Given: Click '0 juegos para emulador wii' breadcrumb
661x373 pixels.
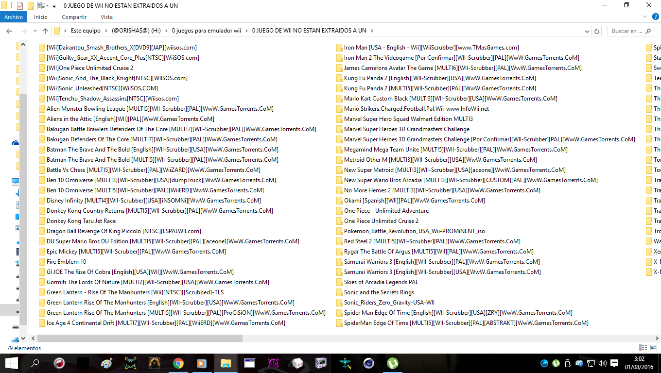Looking at the screenshot, I should click(207, 31).
